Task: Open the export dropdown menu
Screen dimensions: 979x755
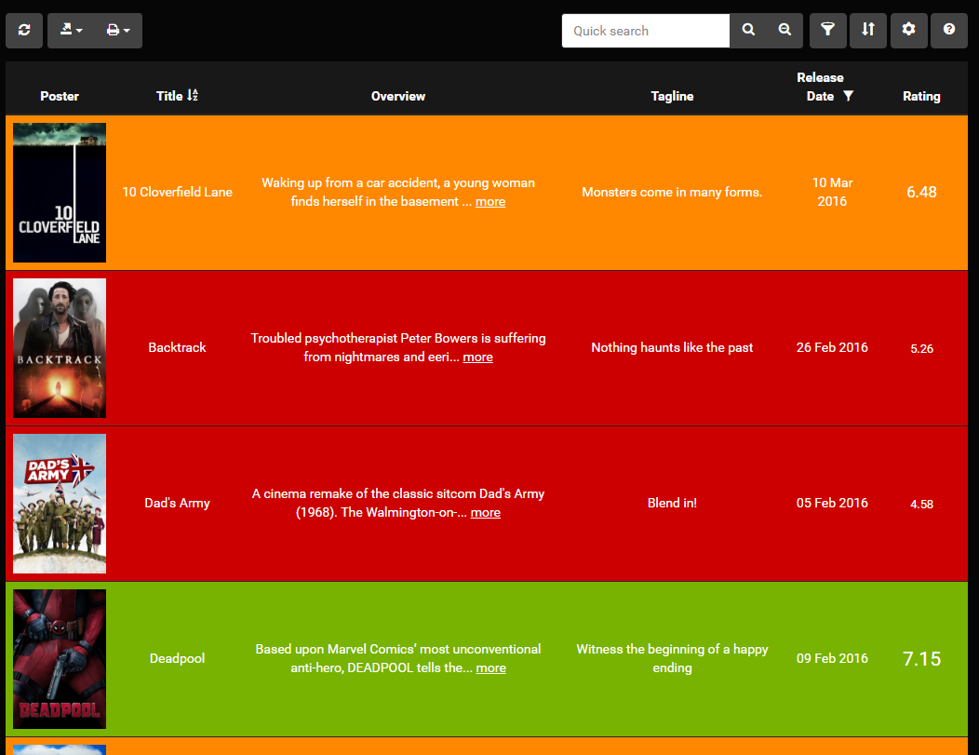Action: pos(71,31)
